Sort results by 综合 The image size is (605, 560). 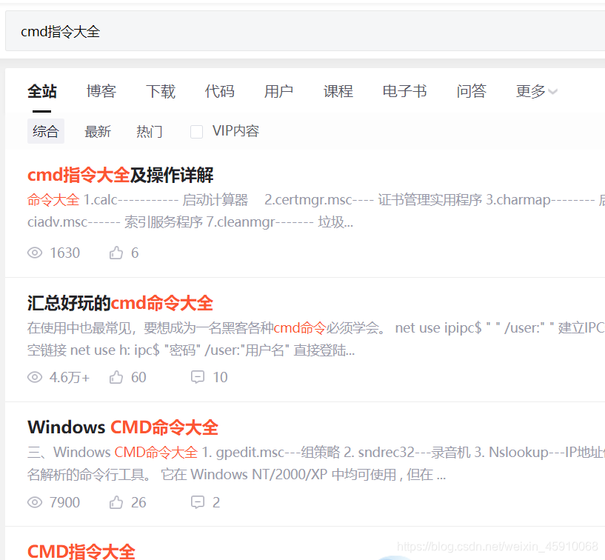[x=45, y=131]
